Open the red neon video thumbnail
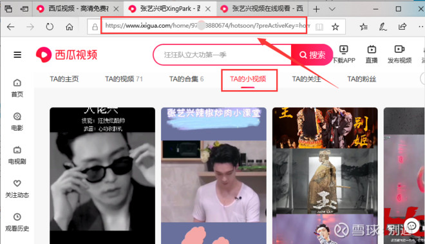This screenshot has height=244, width=425. 404,176
